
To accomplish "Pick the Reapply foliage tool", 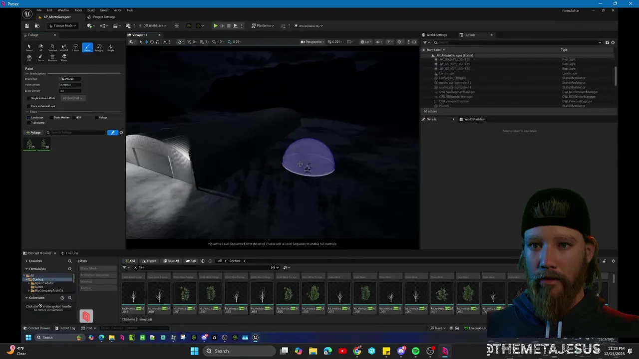I will pyautogui.click(x=99, y=47).
